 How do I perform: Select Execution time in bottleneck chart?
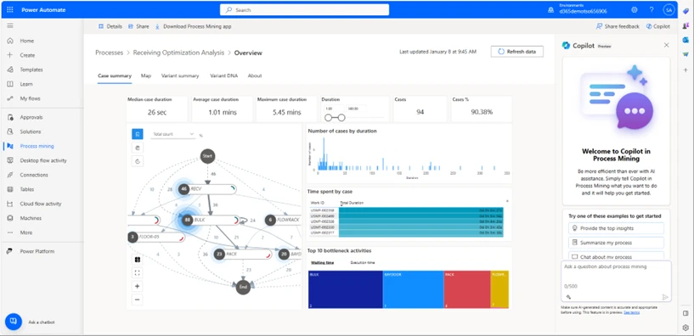(363, 263)
